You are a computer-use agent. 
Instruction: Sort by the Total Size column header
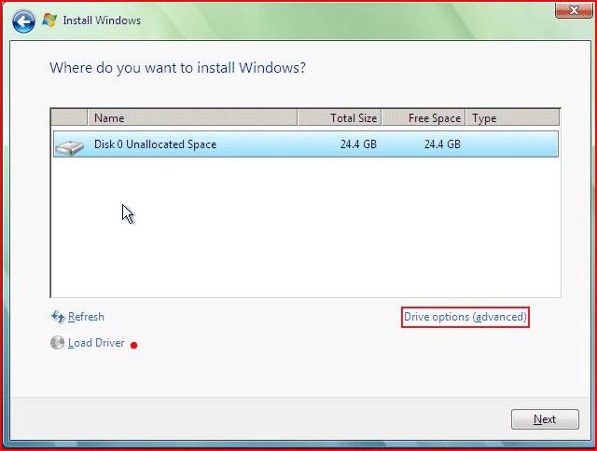340,118
